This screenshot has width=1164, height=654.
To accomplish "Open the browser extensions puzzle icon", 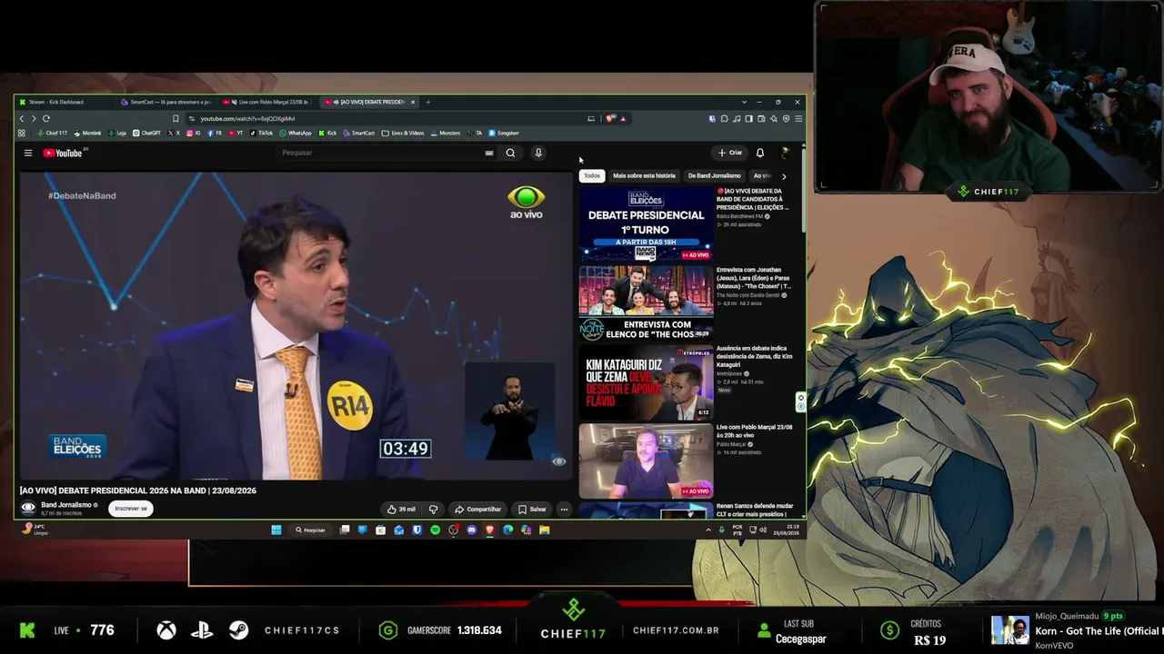I will [725, 118].
